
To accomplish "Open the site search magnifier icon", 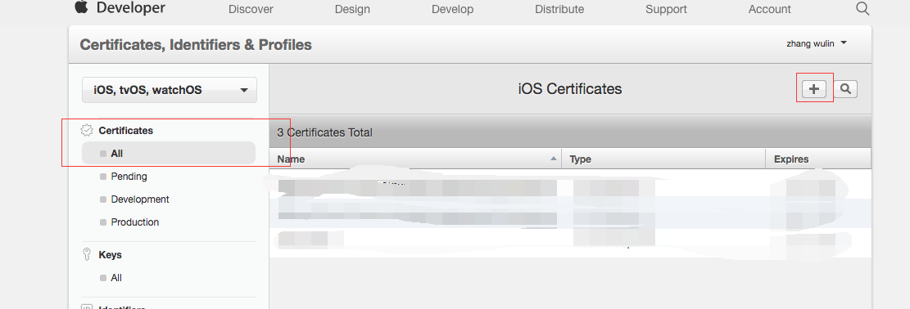I will (862, 8).
